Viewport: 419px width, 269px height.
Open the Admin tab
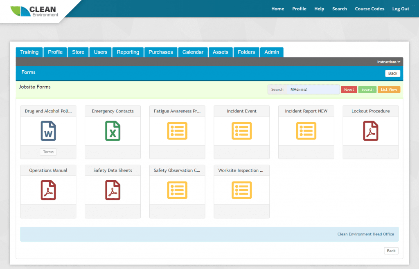[x=272, y=52]
